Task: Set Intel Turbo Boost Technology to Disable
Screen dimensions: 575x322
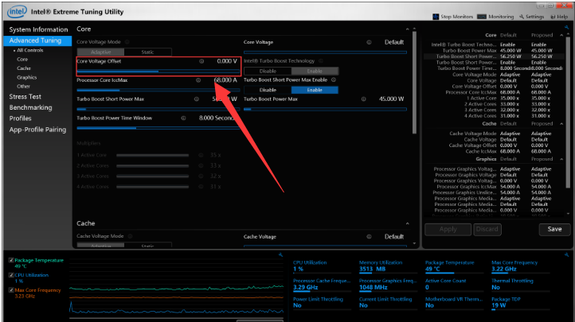Action: point(268,71)
